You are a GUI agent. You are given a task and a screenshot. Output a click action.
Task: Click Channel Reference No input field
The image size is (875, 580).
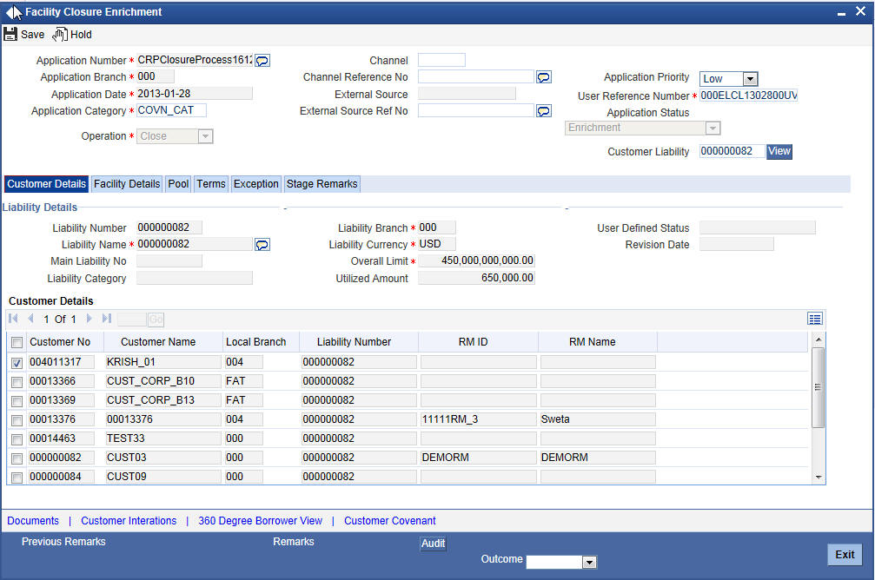click(x=476, y=77)
